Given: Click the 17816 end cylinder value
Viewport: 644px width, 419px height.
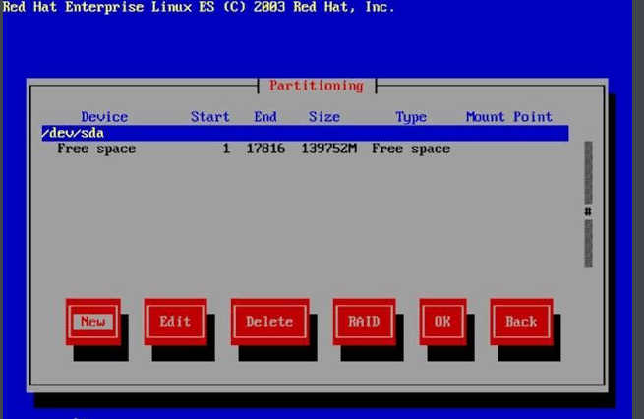Looking at the screenshot, I should pyautogui.click(x=265, y=149).
